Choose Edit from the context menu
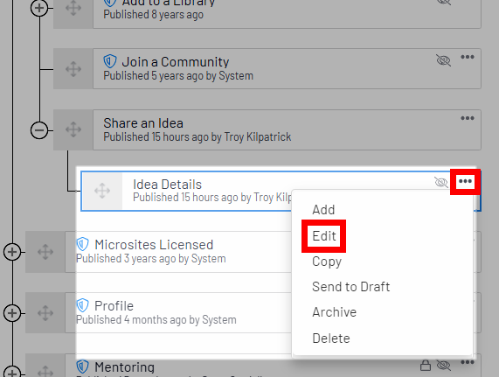 pos(324,236)
